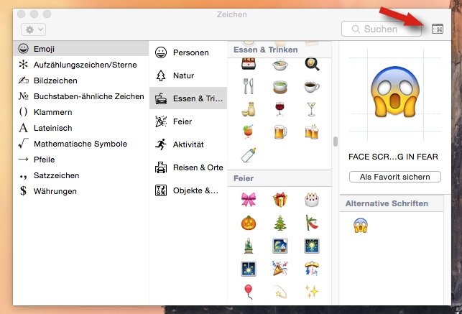Choose Essen & Trinken subcategory
462x314 pixels.
[188, 98]
